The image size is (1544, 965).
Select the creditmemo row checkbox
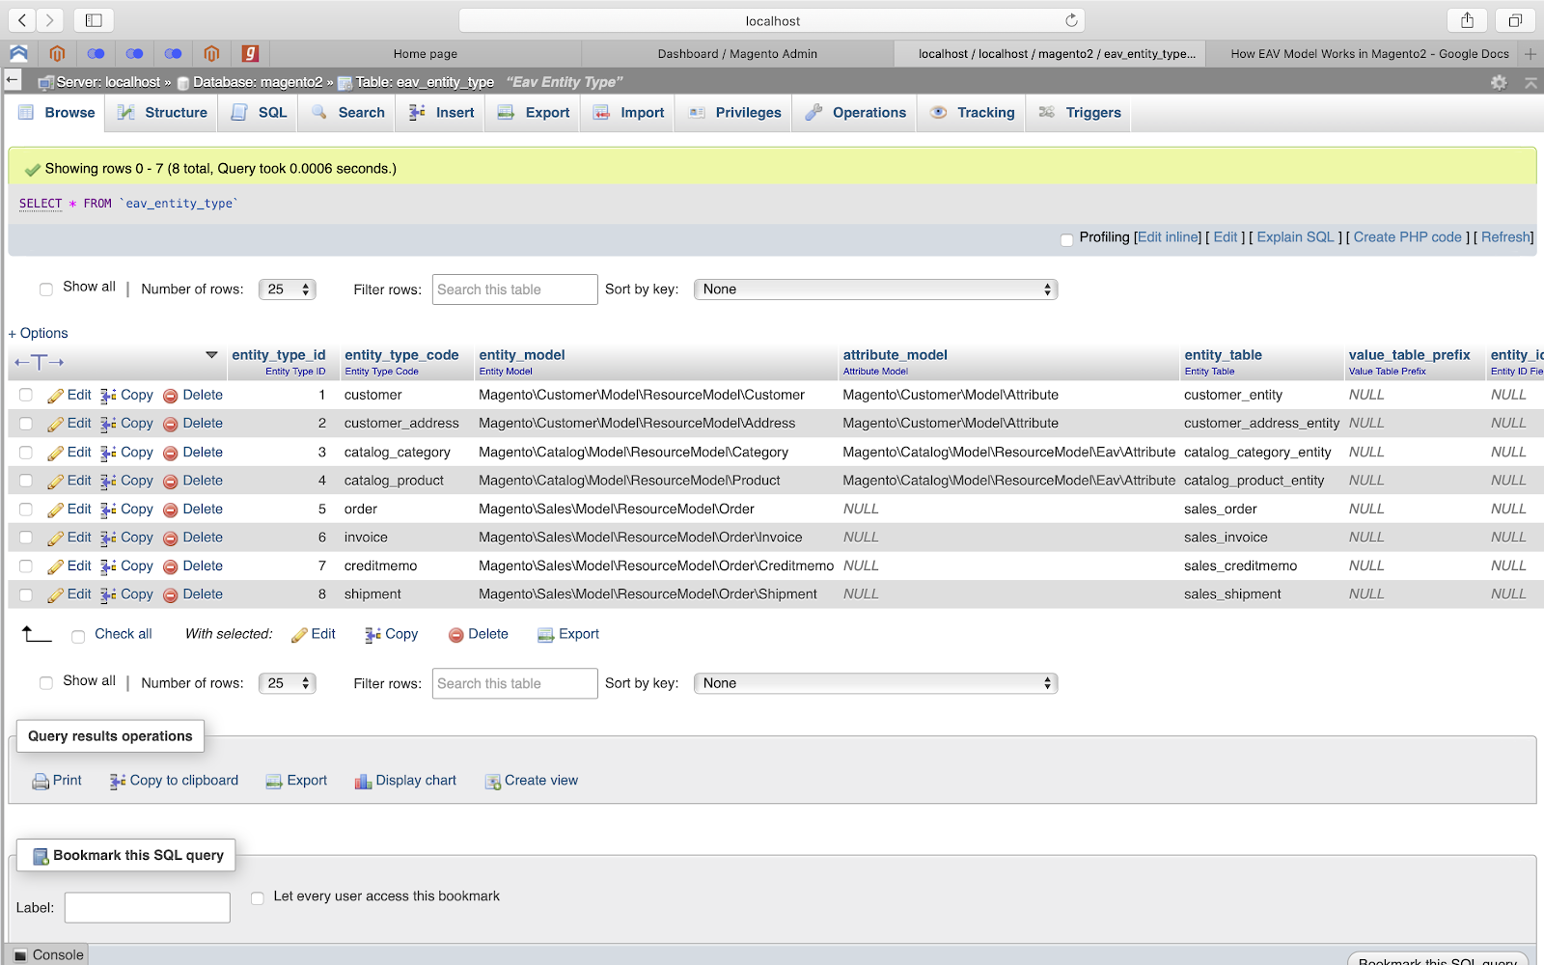point(26,566)
